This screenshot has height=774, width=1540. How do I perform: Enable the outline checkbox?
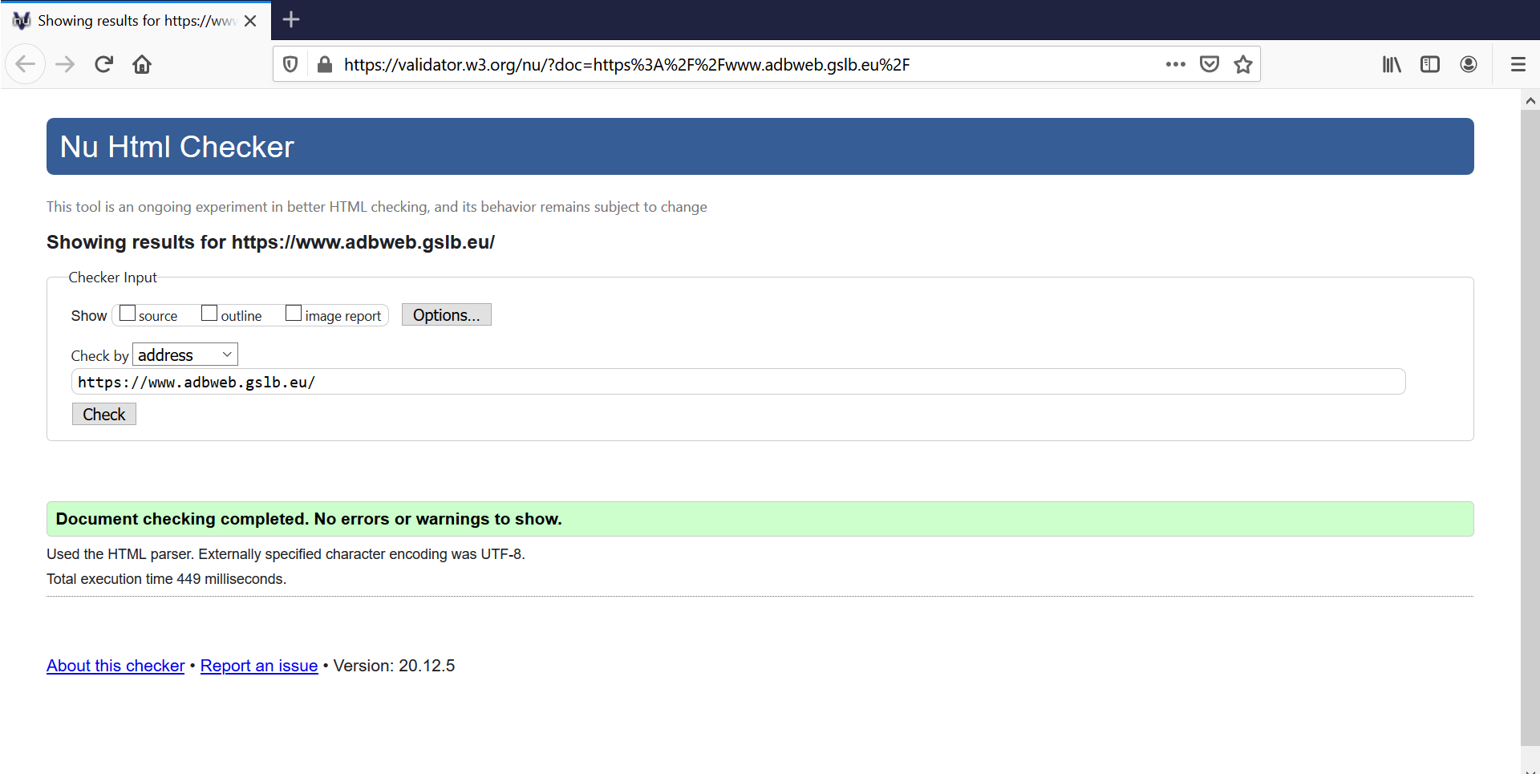pos(209,314)
